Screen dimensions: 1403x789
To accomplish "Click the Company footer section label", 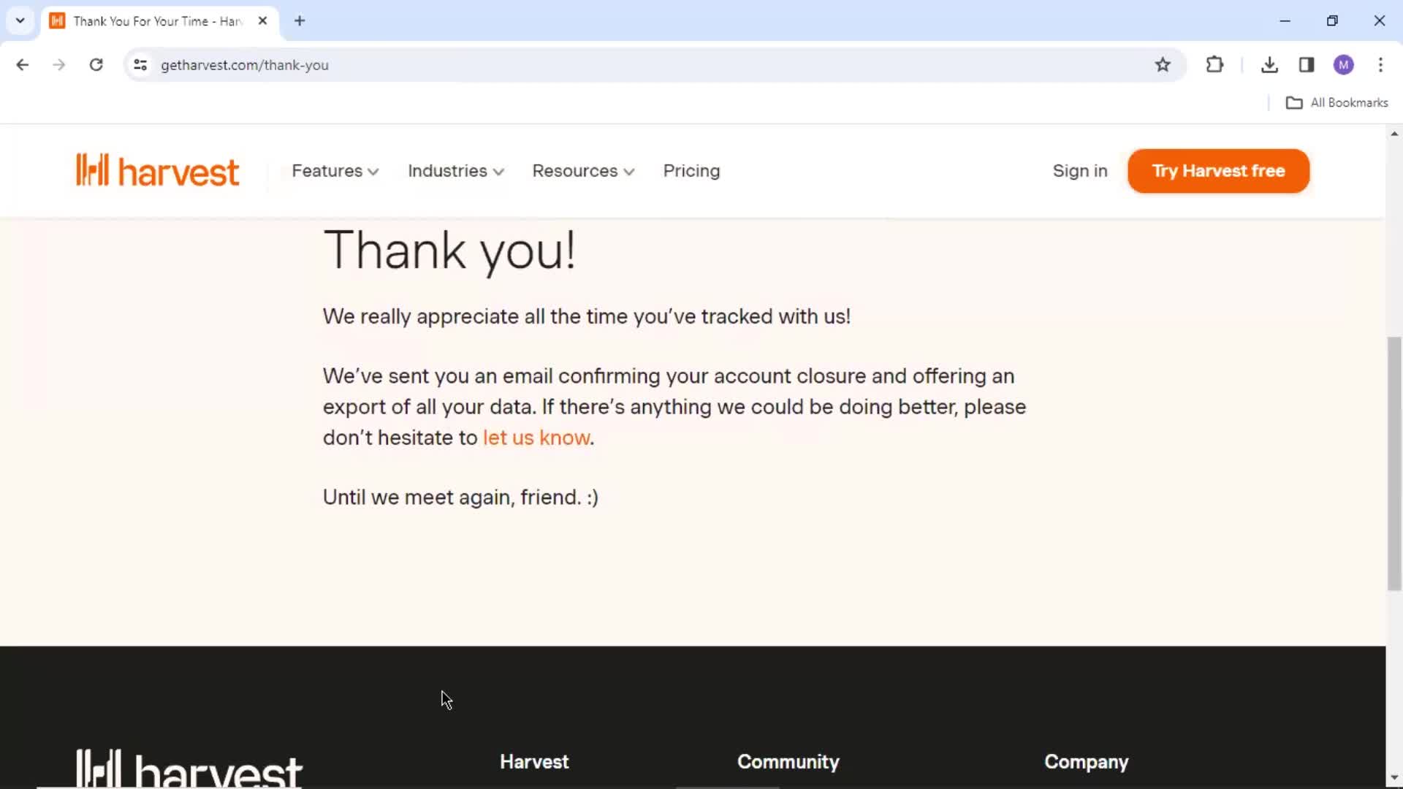I will tap(1087, 761).
